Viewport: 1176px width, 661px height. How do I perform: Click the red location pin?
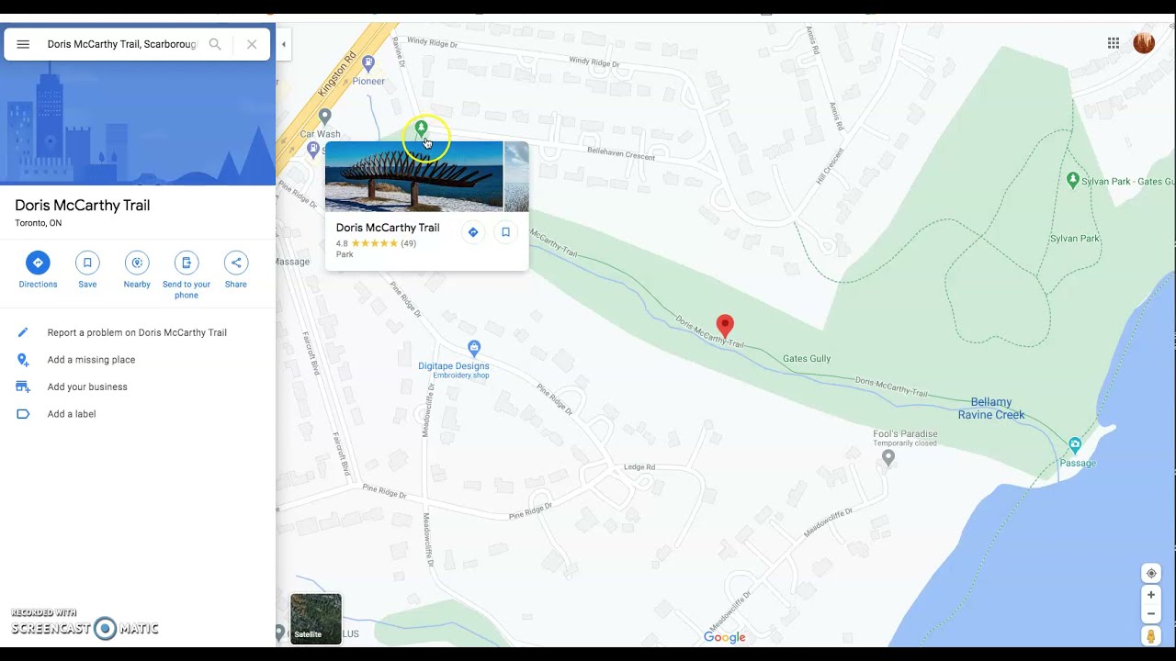[x=725, y=326]
